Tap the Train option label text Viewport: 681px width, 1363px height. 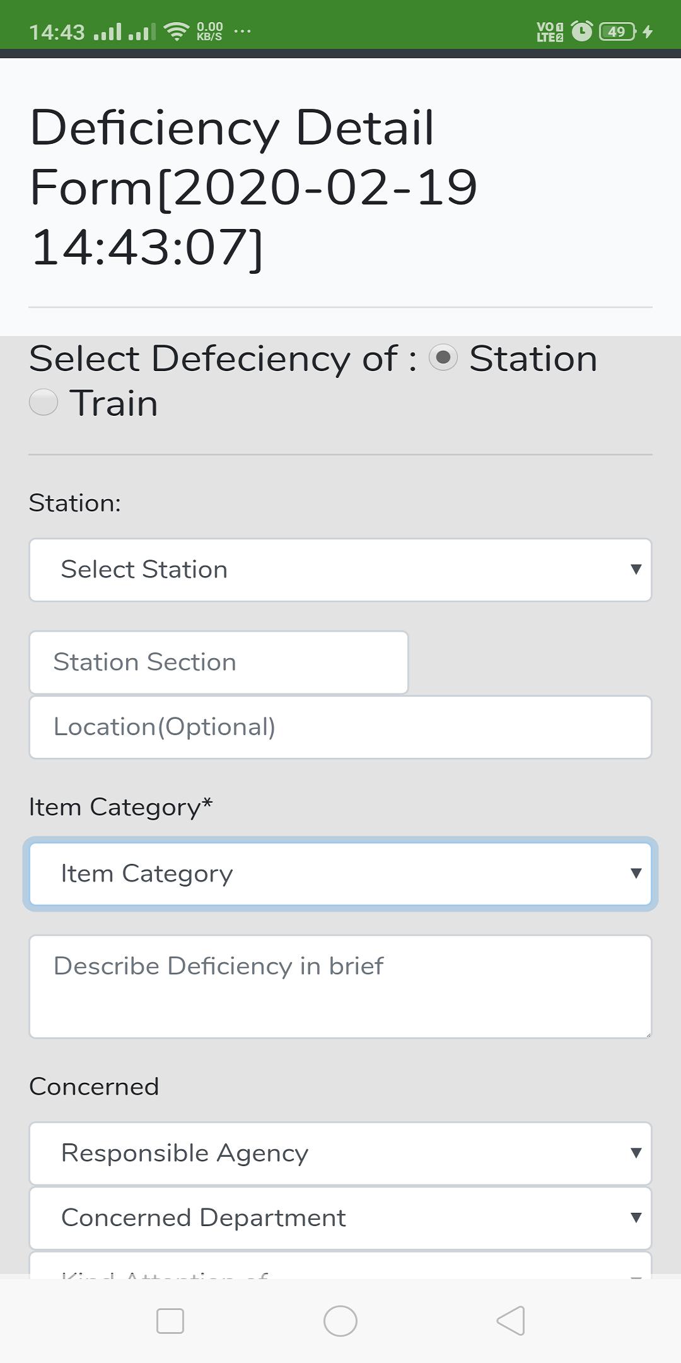coord(113,403)
